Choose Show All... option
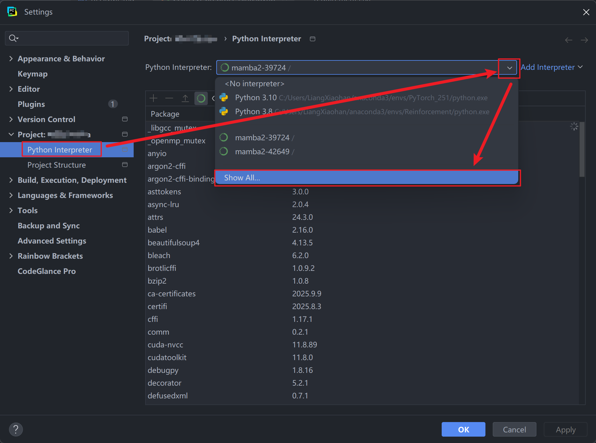This screenshot has width=596, height=443. pos(367,178)
